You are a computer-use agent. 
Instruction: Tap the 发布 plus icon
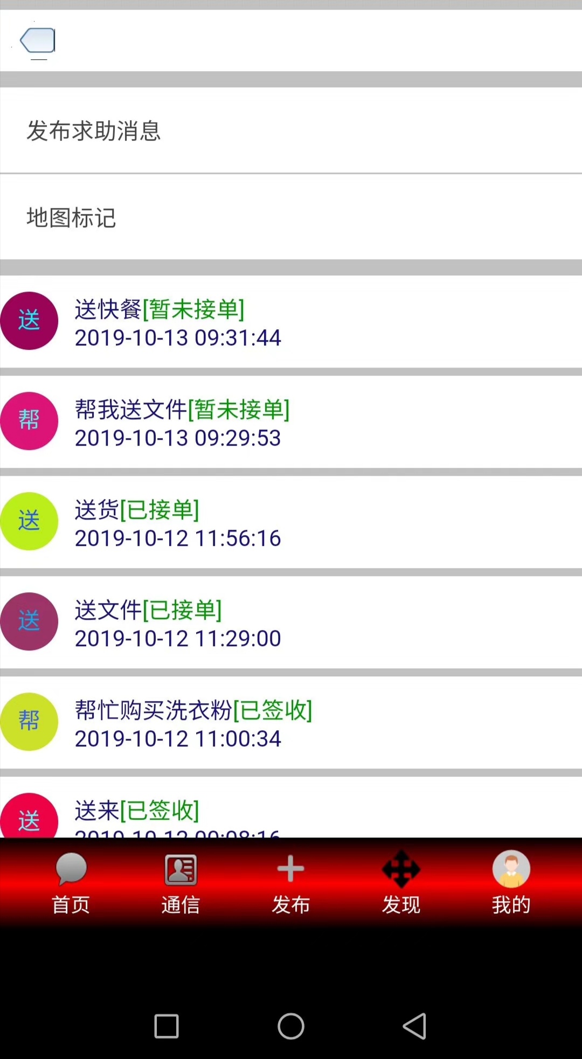pos(290,869)
